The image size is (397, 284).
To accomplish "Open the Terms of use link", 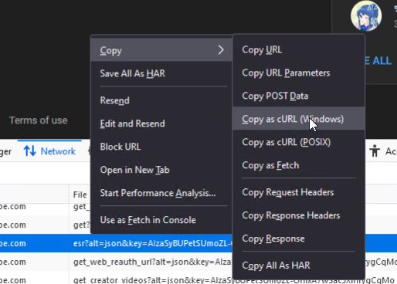I will (x=39, y=120).
